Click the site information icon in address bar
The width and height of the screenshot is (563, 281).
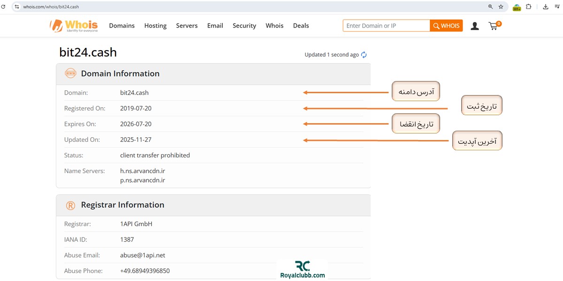click(x=17, y=7)
